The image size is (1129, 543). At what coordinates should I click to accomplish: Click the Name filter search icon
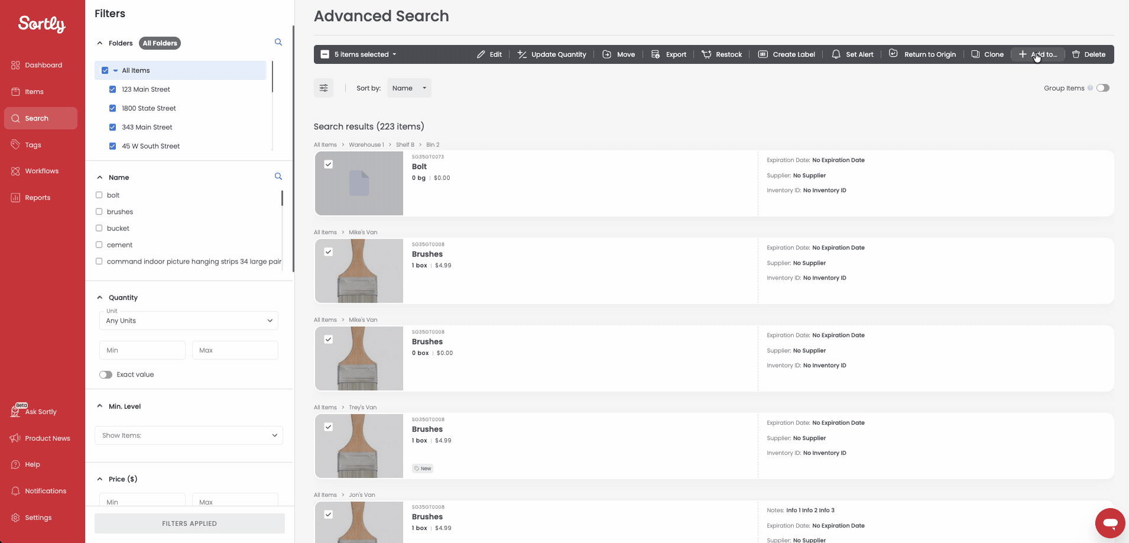tap(278, 177)
